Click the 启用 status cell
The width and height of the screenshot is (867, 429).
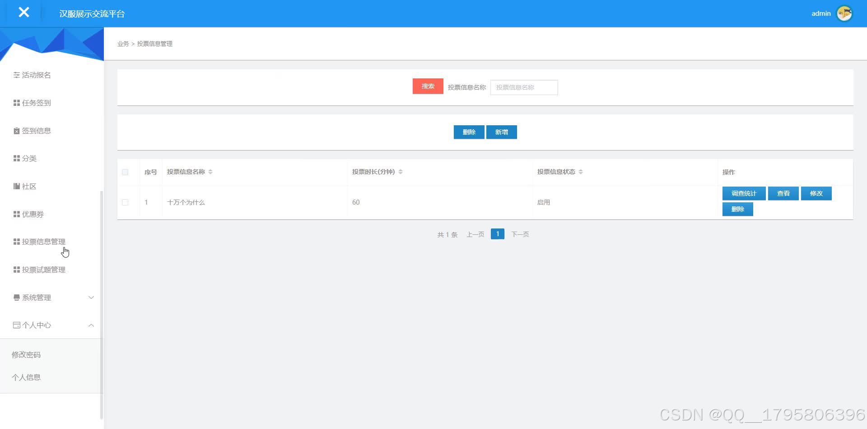544,202
